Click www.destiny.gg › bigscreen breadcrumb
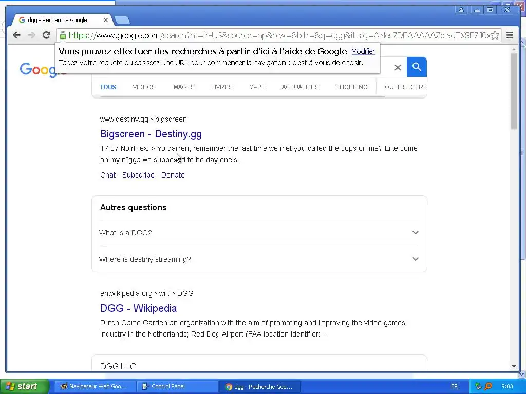 coord(143,119)
